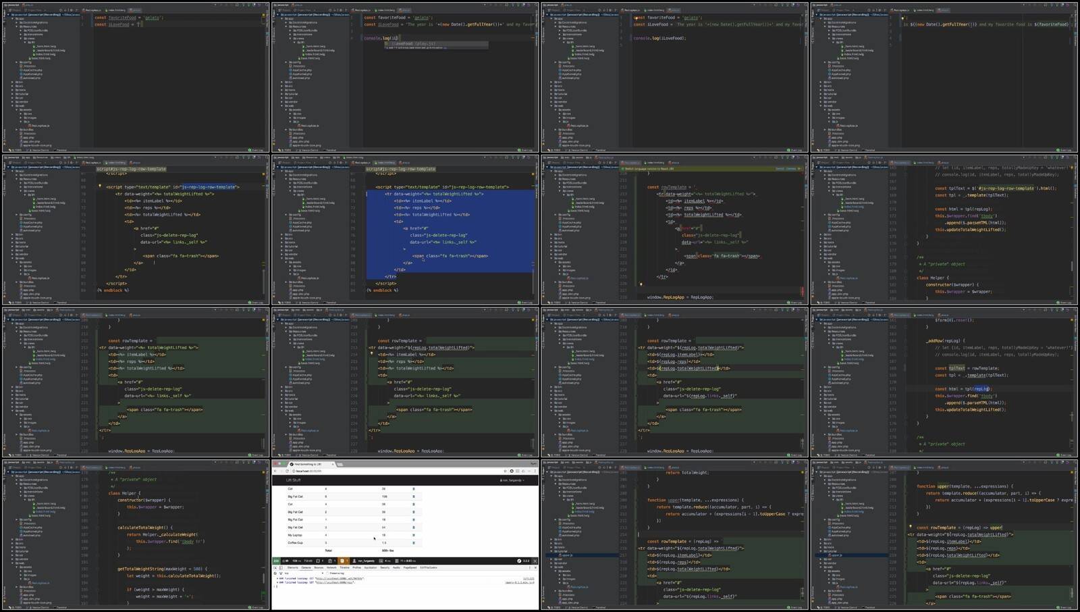Click the Lift Stuff brand link

pyautogui.click(x=294, y=480)
